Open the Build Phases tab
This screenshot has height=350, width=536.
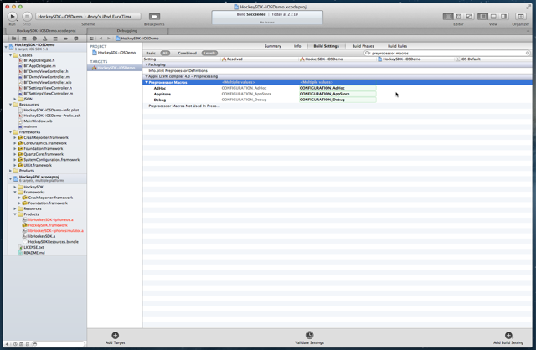tap(363, 46)
